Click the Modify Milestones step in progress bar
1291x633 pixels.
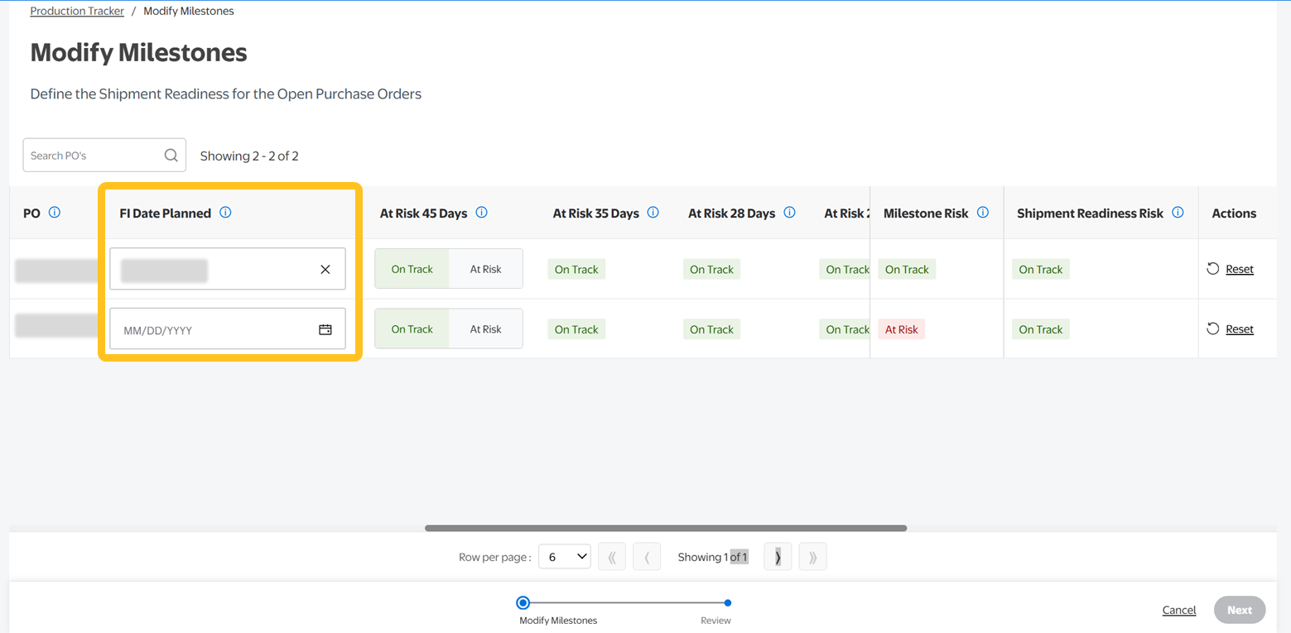(x=523, y=603)
